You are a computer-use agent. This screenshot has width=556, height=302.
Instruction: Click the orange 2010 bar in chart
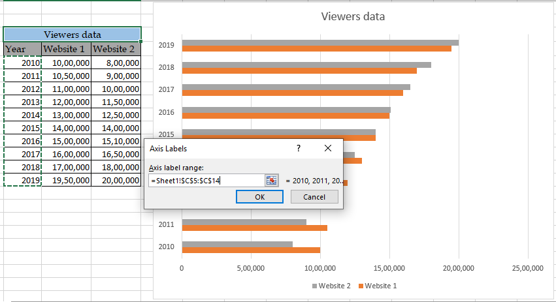click(250, 250)
